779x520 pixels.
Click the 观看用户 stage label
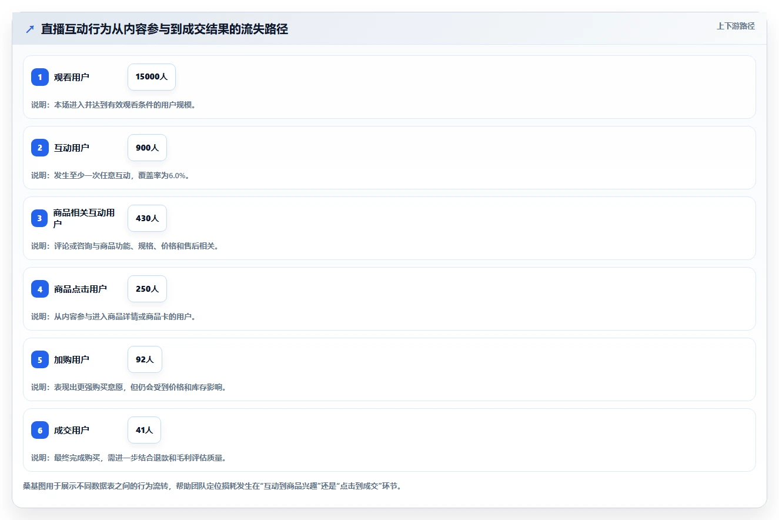[72, 77]
